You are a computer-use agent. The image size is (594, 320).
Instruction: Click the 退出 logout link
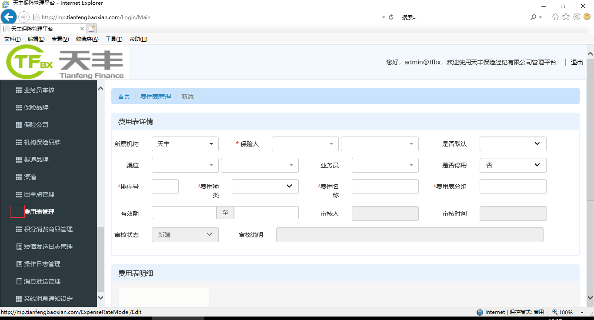(577, 62)
